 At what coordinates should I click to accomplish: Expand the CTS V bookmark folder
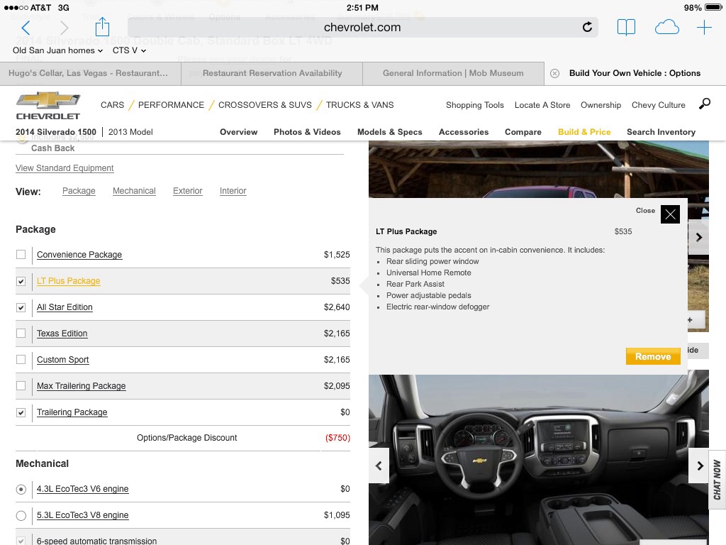[x=129, y=50]
